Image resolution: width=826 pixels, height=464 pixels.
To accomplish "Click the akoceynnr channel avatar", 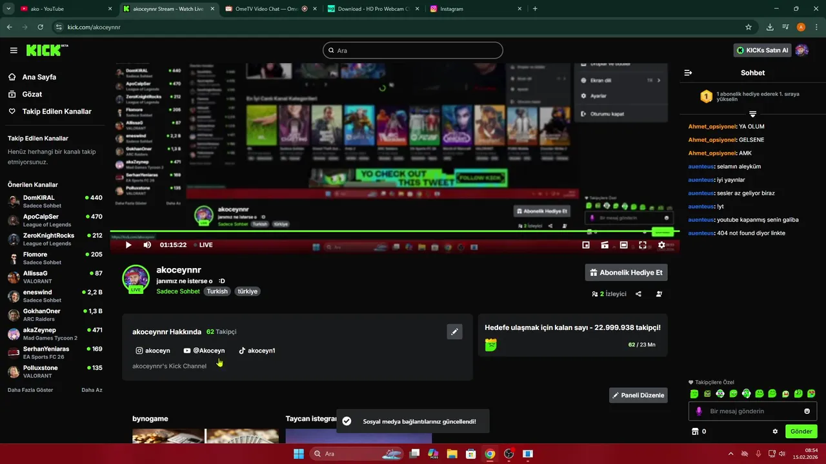I will click(x=136, y=278).
